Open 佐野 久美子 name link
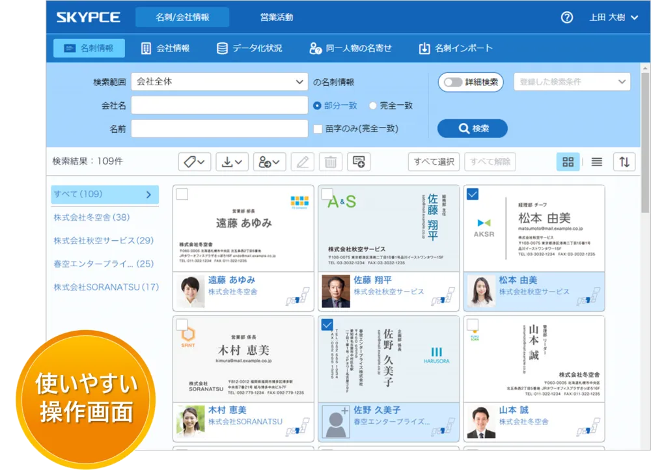Image resolution: width=651 pixels, height=470 pixels. 377,410
